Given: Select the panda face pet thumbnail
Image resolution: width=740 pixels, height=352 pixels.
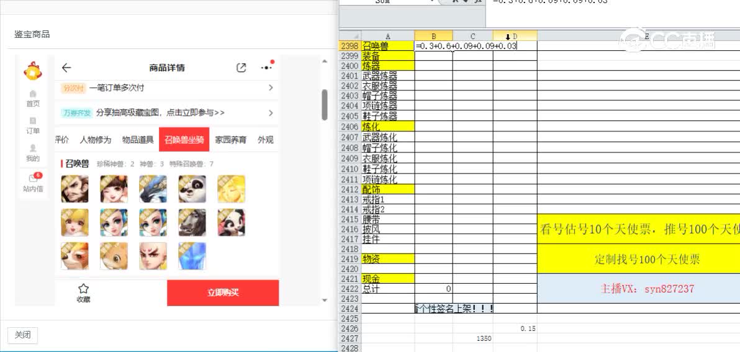Looking at the screenshot, I should 192,189.
